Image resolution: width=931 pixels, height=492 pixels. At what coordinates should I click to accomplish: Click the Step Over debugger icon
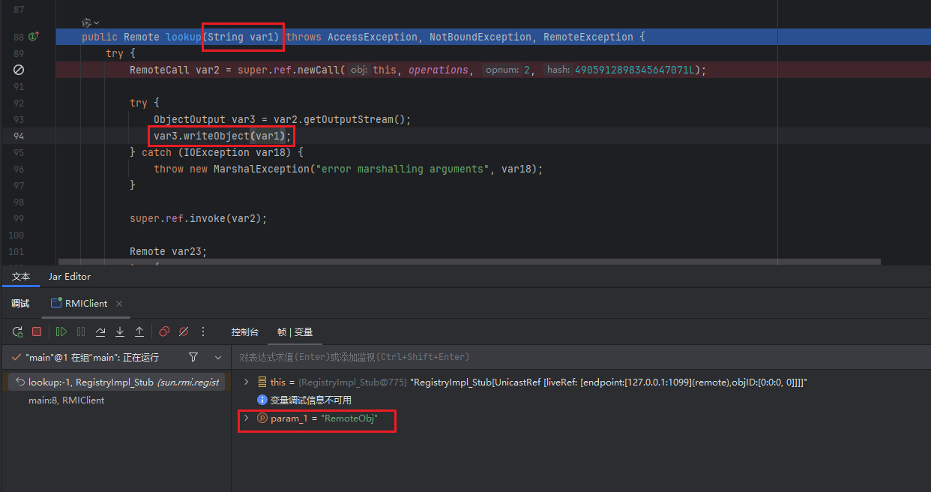(x=100, y=331)
